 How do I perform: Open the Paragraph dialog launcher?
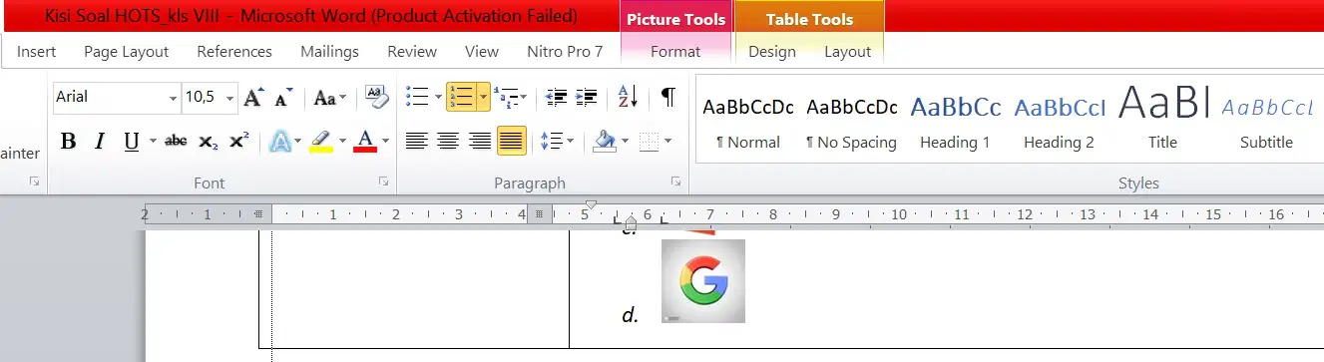pyautogui.click(x=675, y=181)
